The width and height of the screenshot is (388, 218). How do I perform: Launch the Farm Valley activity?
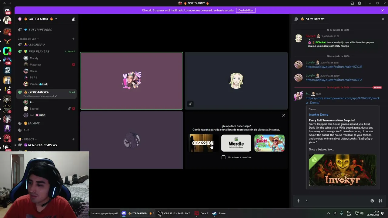click(x=269, y=143)
